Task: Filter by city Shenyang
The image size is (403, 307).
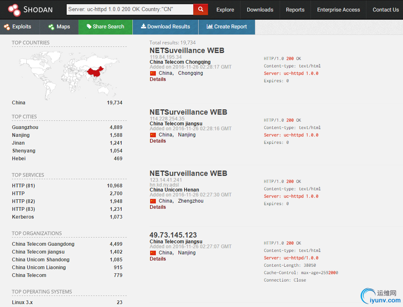Action: [24, 151]
